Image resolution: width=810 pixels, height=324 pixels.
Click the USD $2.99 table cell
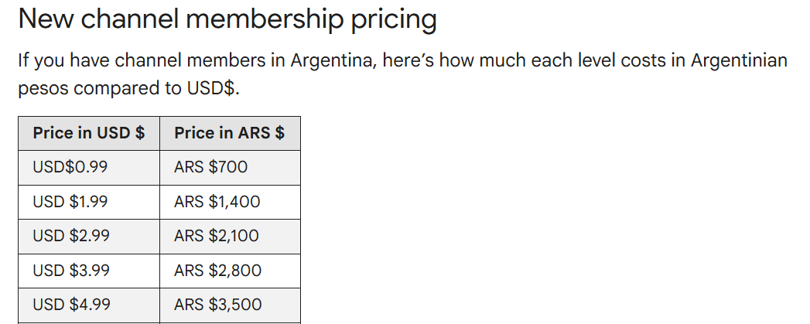[x=71, y=236]
